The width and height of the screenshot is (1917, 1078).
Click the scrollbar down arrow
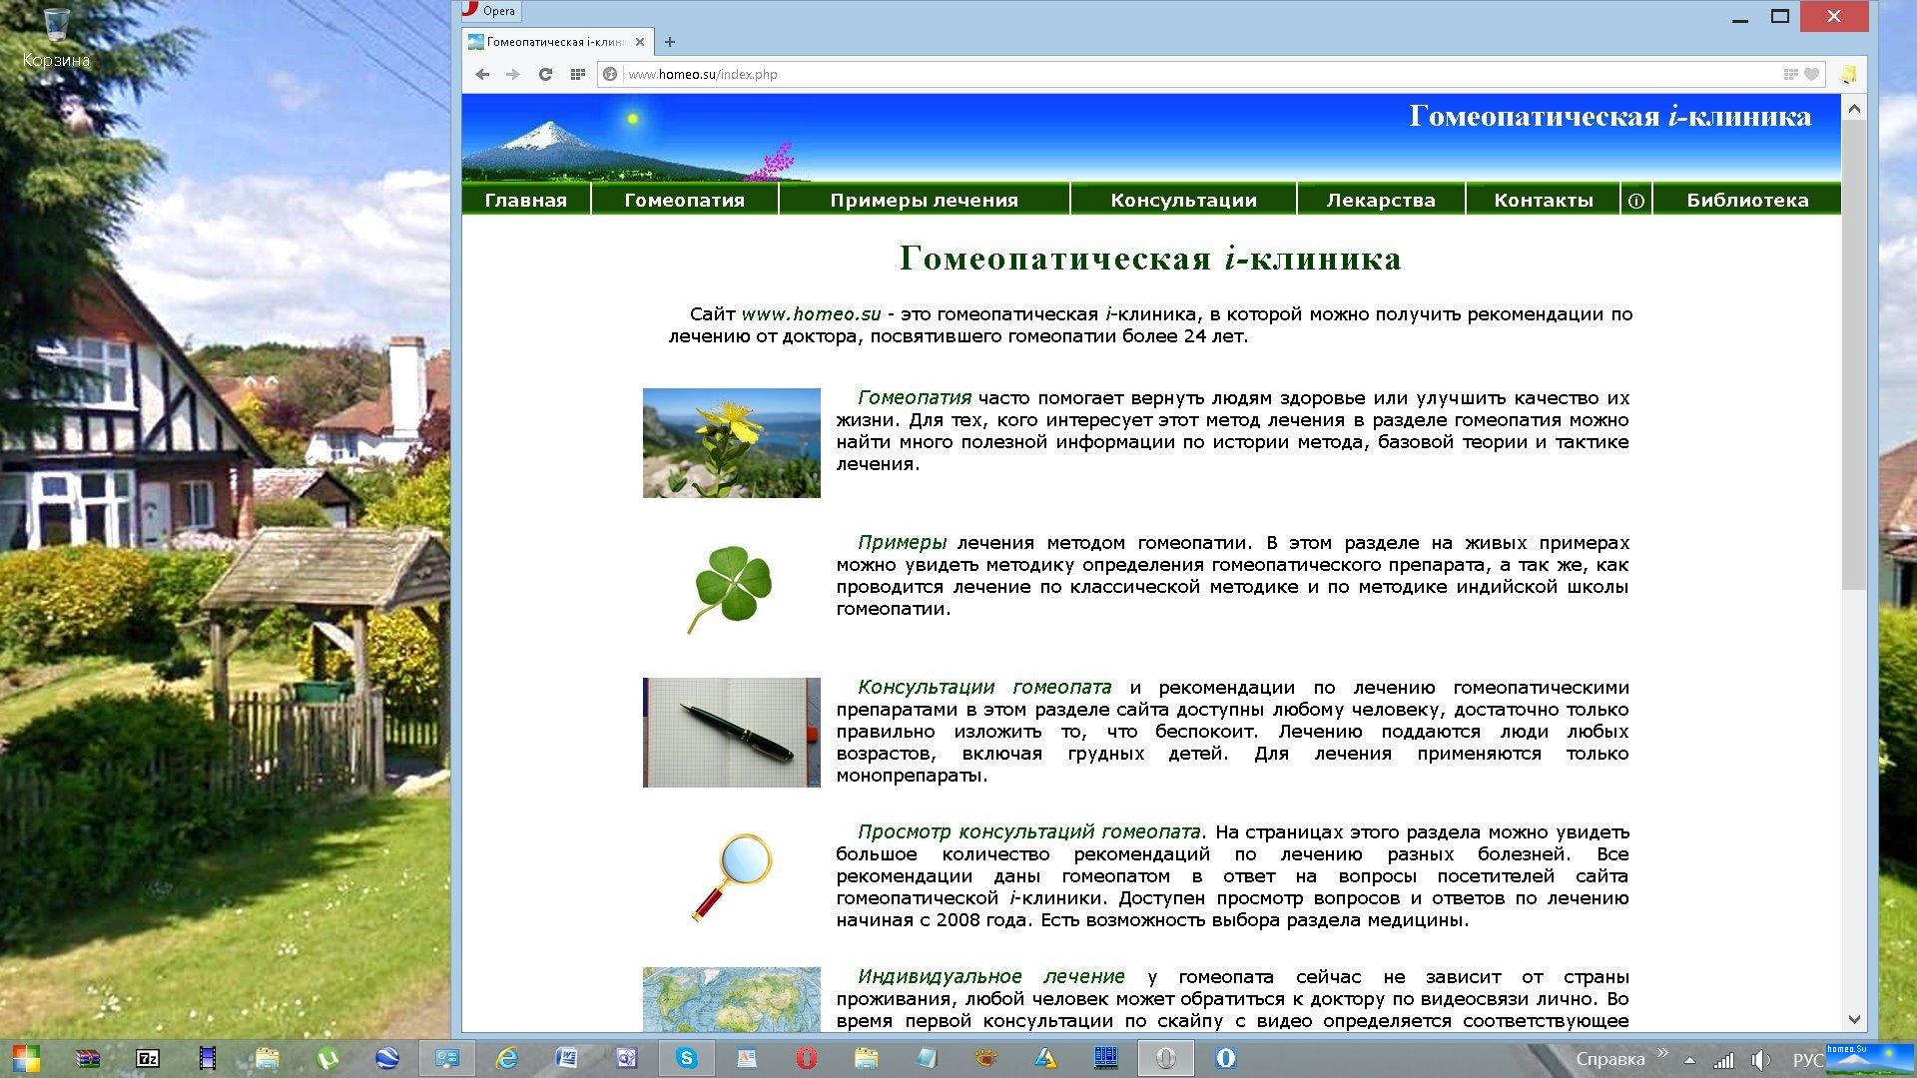1854,1019
